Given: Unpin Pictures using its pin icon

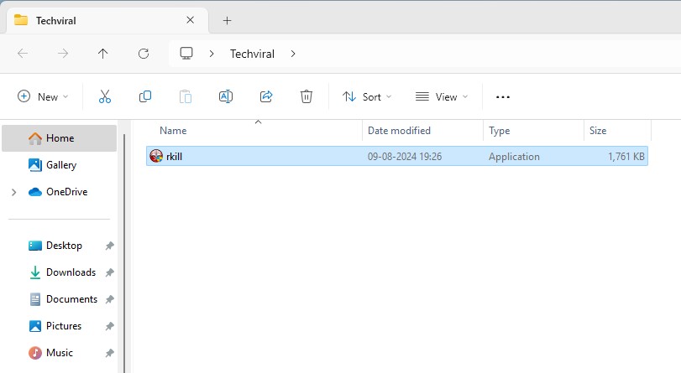Looking at the screenshot, I should [109, 326].
